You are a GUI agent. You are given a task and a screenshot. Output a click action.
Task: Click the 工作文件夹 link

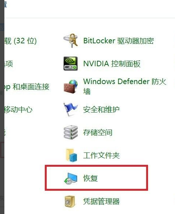tap(101, 155)
